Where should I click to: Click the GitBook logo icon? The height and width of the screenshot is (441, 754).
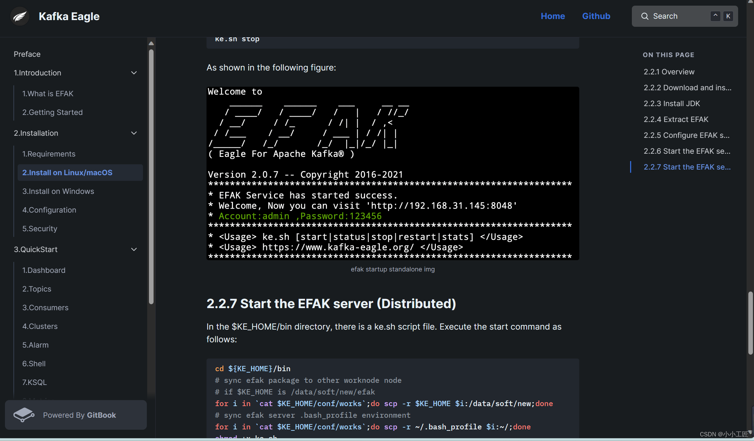[x=24, y=415]
